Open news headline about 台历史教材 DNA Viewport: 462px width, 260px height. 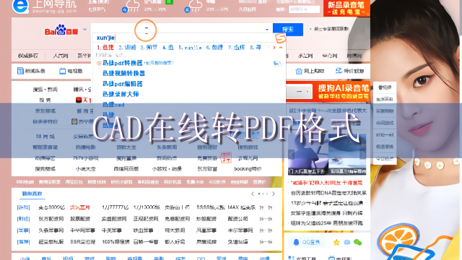coord(328,193)
